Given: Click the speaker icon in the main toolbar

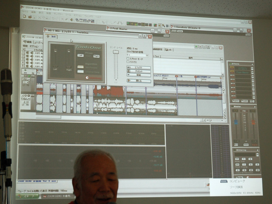Looking at the screenshot, I should point(72,19).
